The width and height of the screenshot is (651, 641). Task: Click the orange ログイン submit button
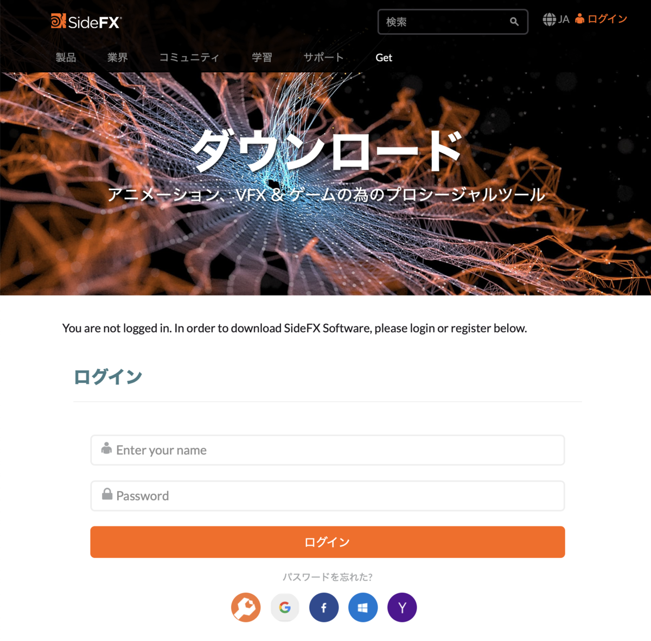point(328,542)
